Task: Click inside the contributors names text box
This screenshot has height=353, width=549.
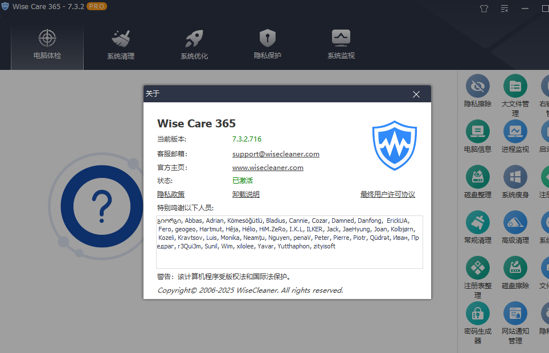Action: click(x=289, y=242)
